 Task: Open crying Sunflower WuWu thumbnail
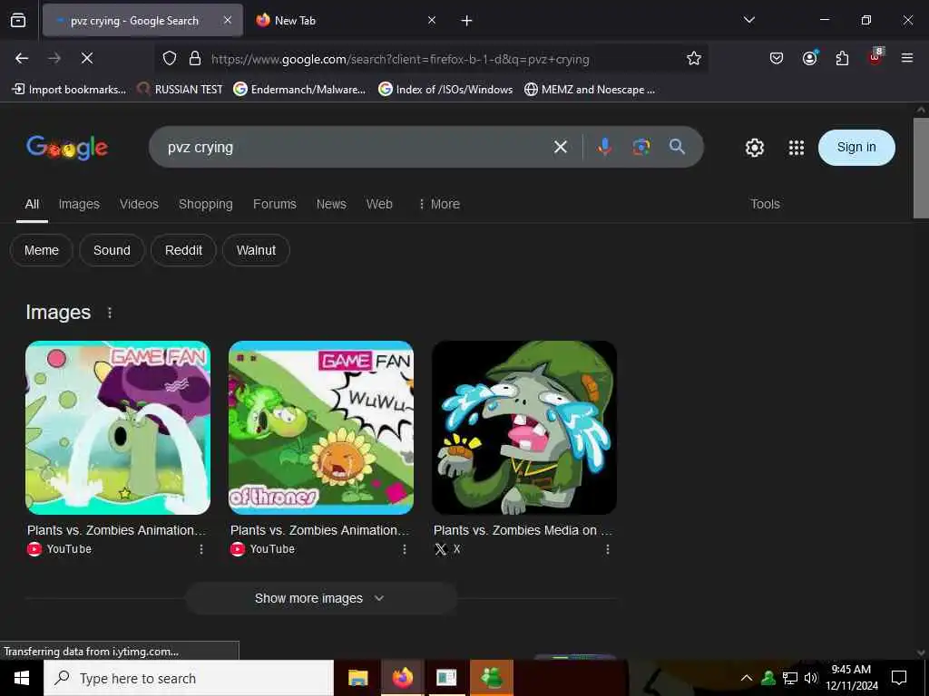click(x=321, y=428)
